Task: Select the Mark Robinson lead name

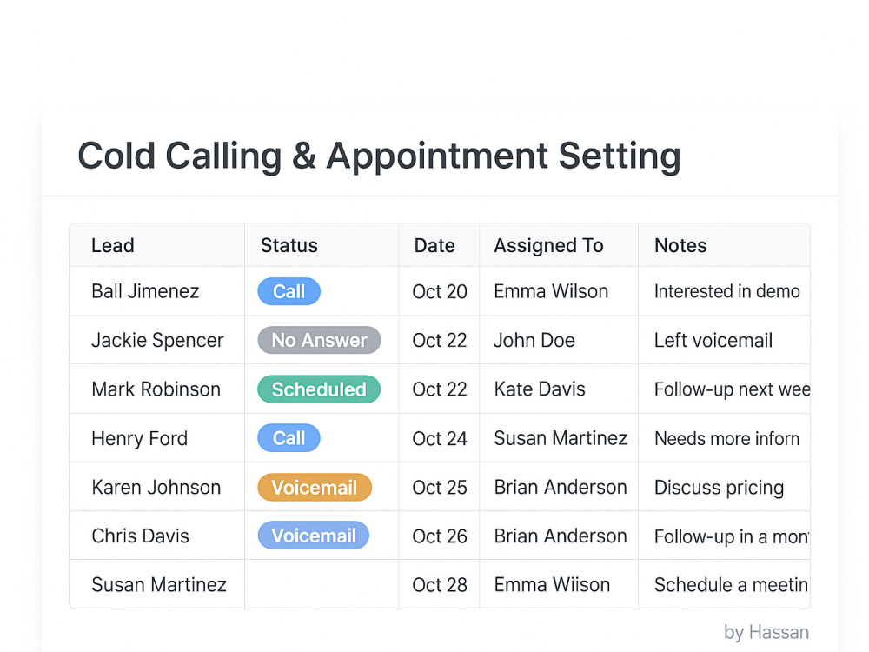Action: pyautogui.click(x=156, y=389)
